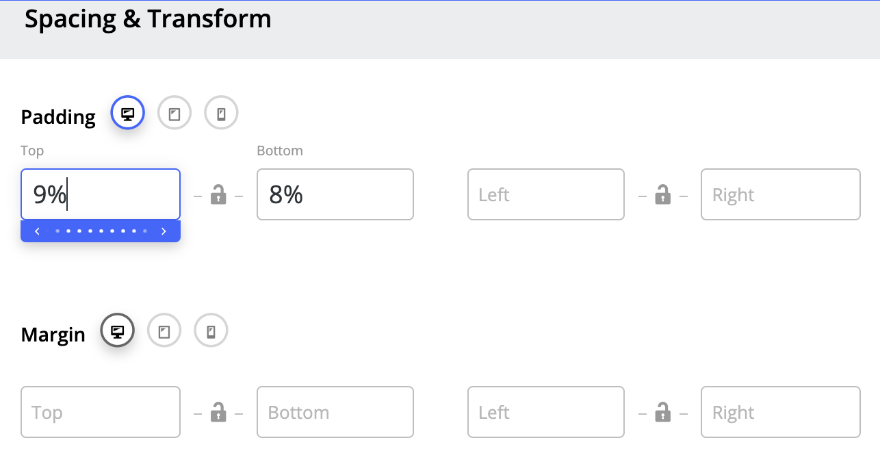Click the dotted slider under Padding Top

click(x=101, y=231)
